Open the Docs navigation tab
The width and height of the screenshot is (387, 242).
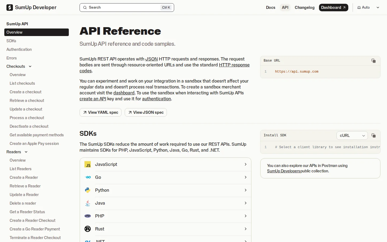click(x=271, y=8)
